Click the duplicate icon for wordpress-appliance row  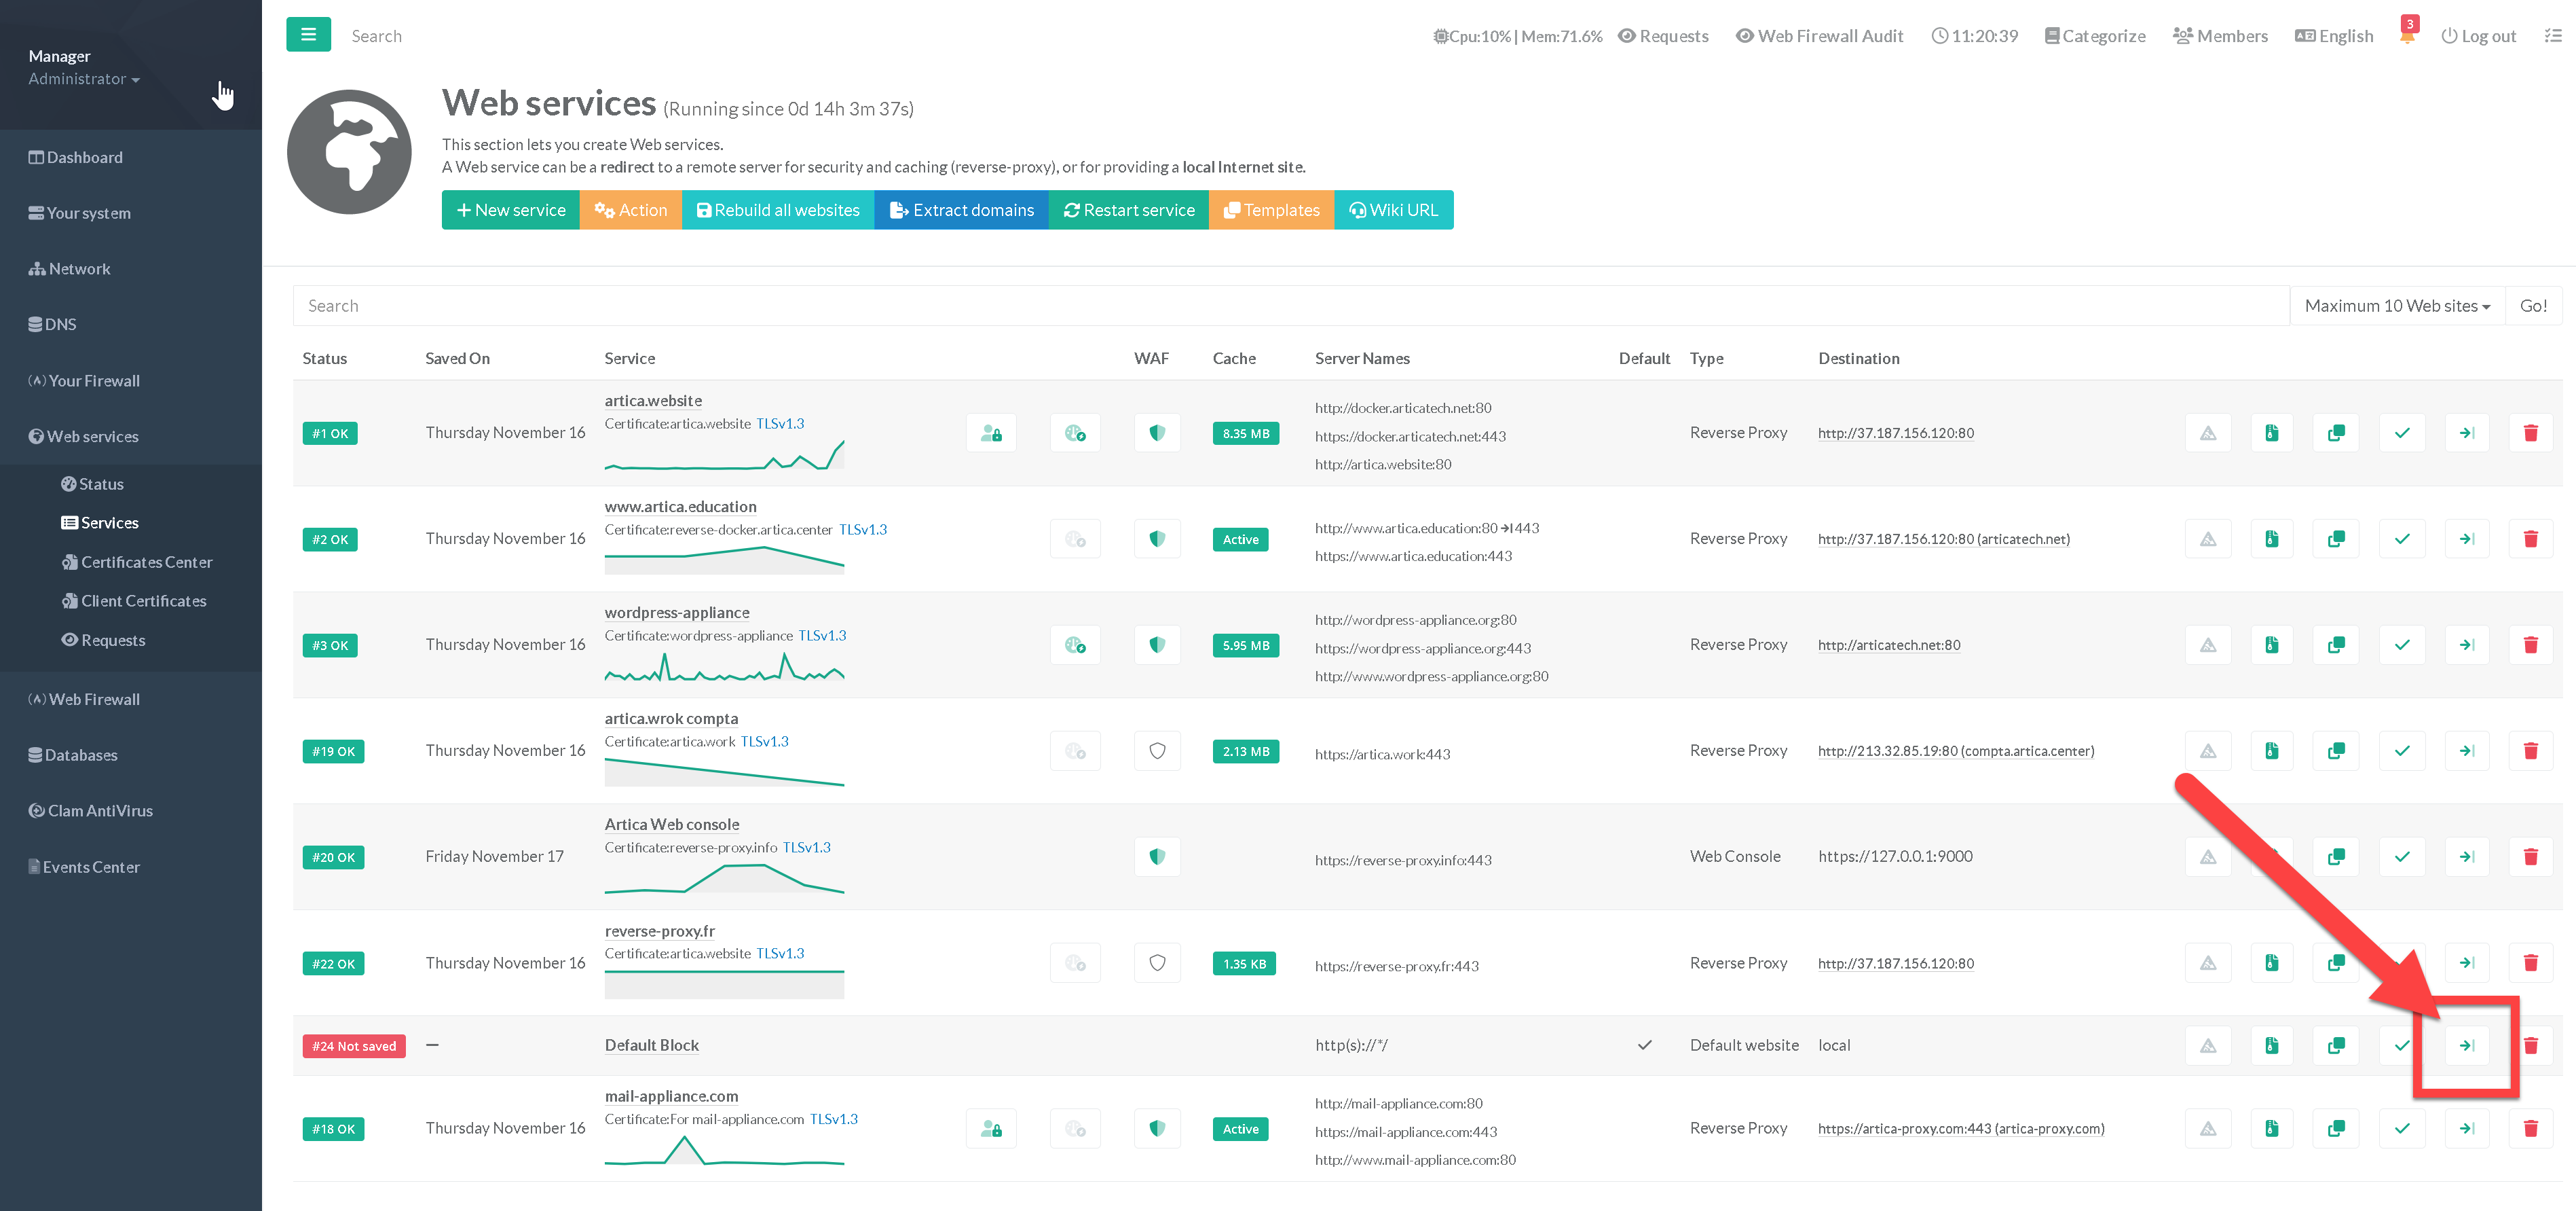tap(2336, 645)
